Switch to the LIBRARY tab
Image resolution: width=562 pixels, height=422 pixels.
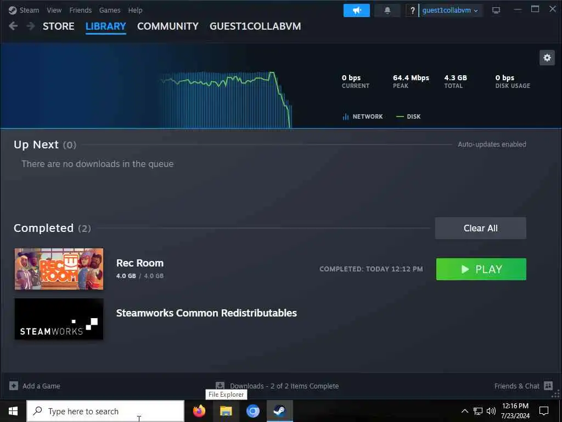click(x=106, y=26)
